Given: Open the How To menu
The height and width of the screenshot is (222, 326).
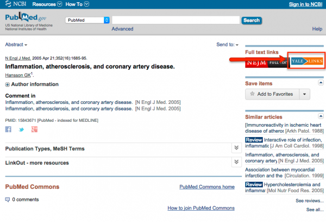Looking at the screenshot, I should coord(77,4).
